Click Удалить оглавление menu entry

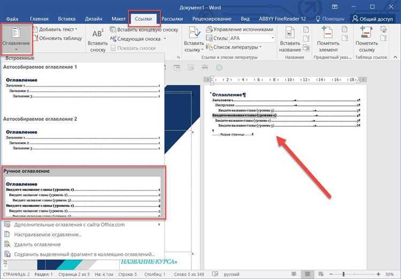click(37, 244)
